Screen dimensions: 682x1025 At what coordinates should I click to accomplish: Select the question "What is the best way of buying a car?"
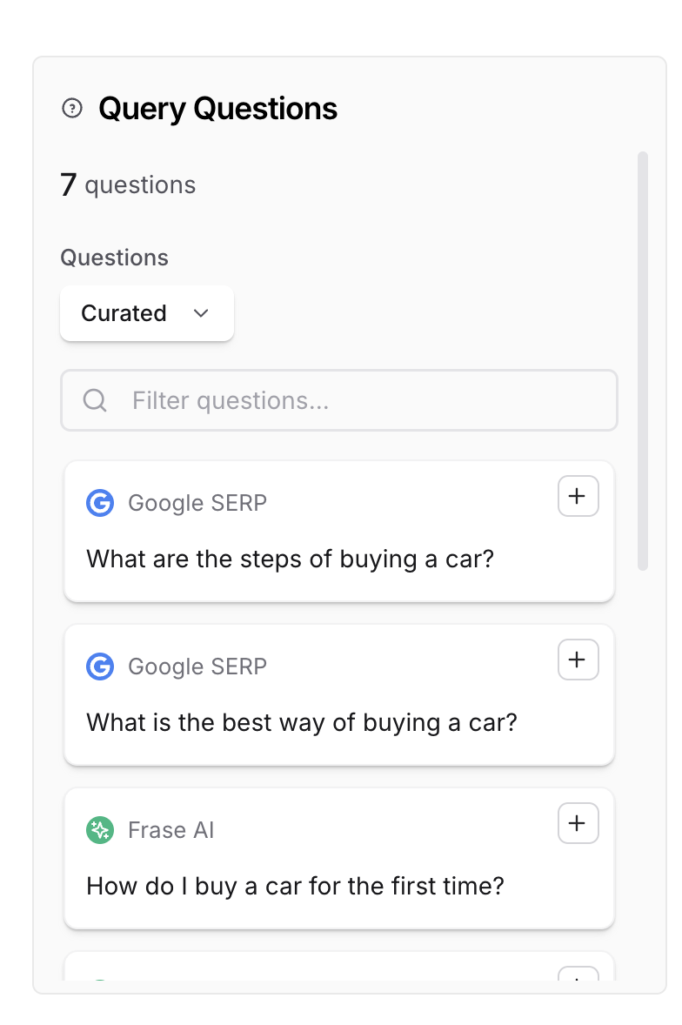click(301, 722)
